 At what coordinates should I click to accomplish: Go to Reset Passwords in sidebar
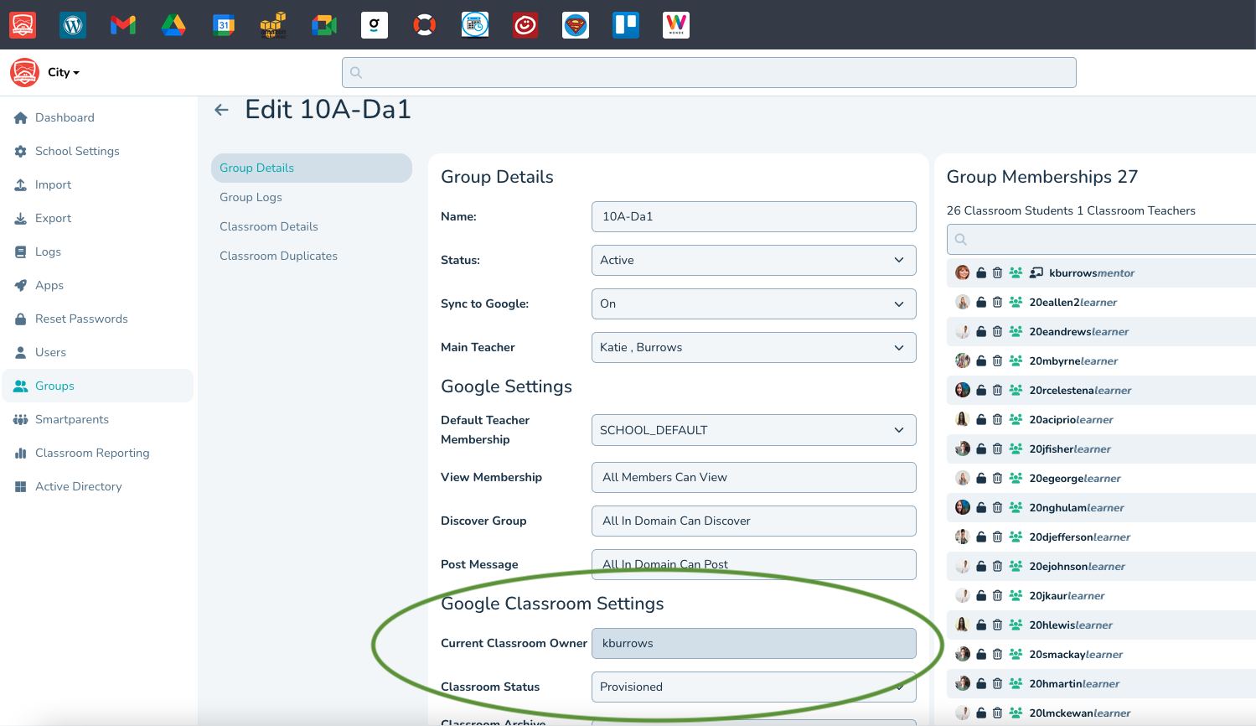[x=81, y=319]
